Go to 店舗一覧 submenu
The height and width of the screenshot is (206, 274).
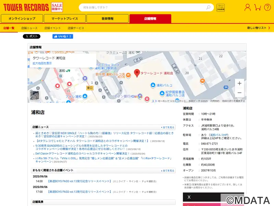pos(9,28)
